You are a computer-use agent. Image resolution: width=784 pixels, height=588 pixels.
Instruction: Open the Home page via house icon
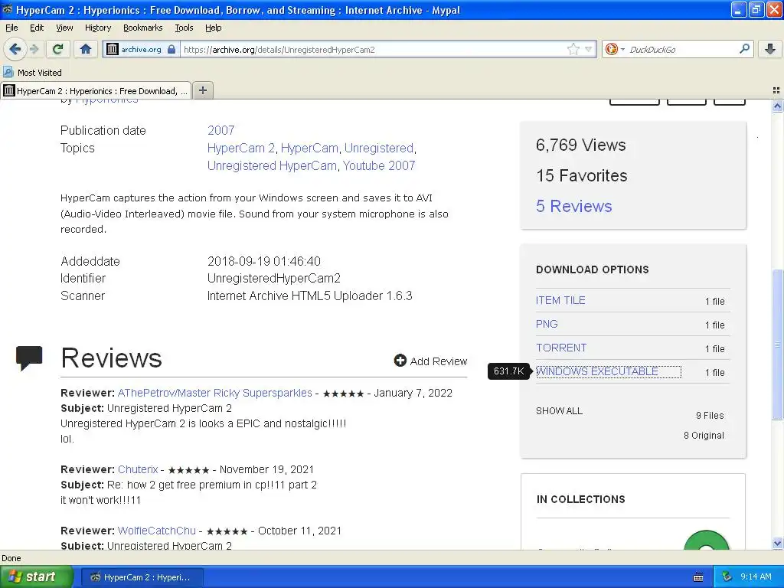(86, 49)
